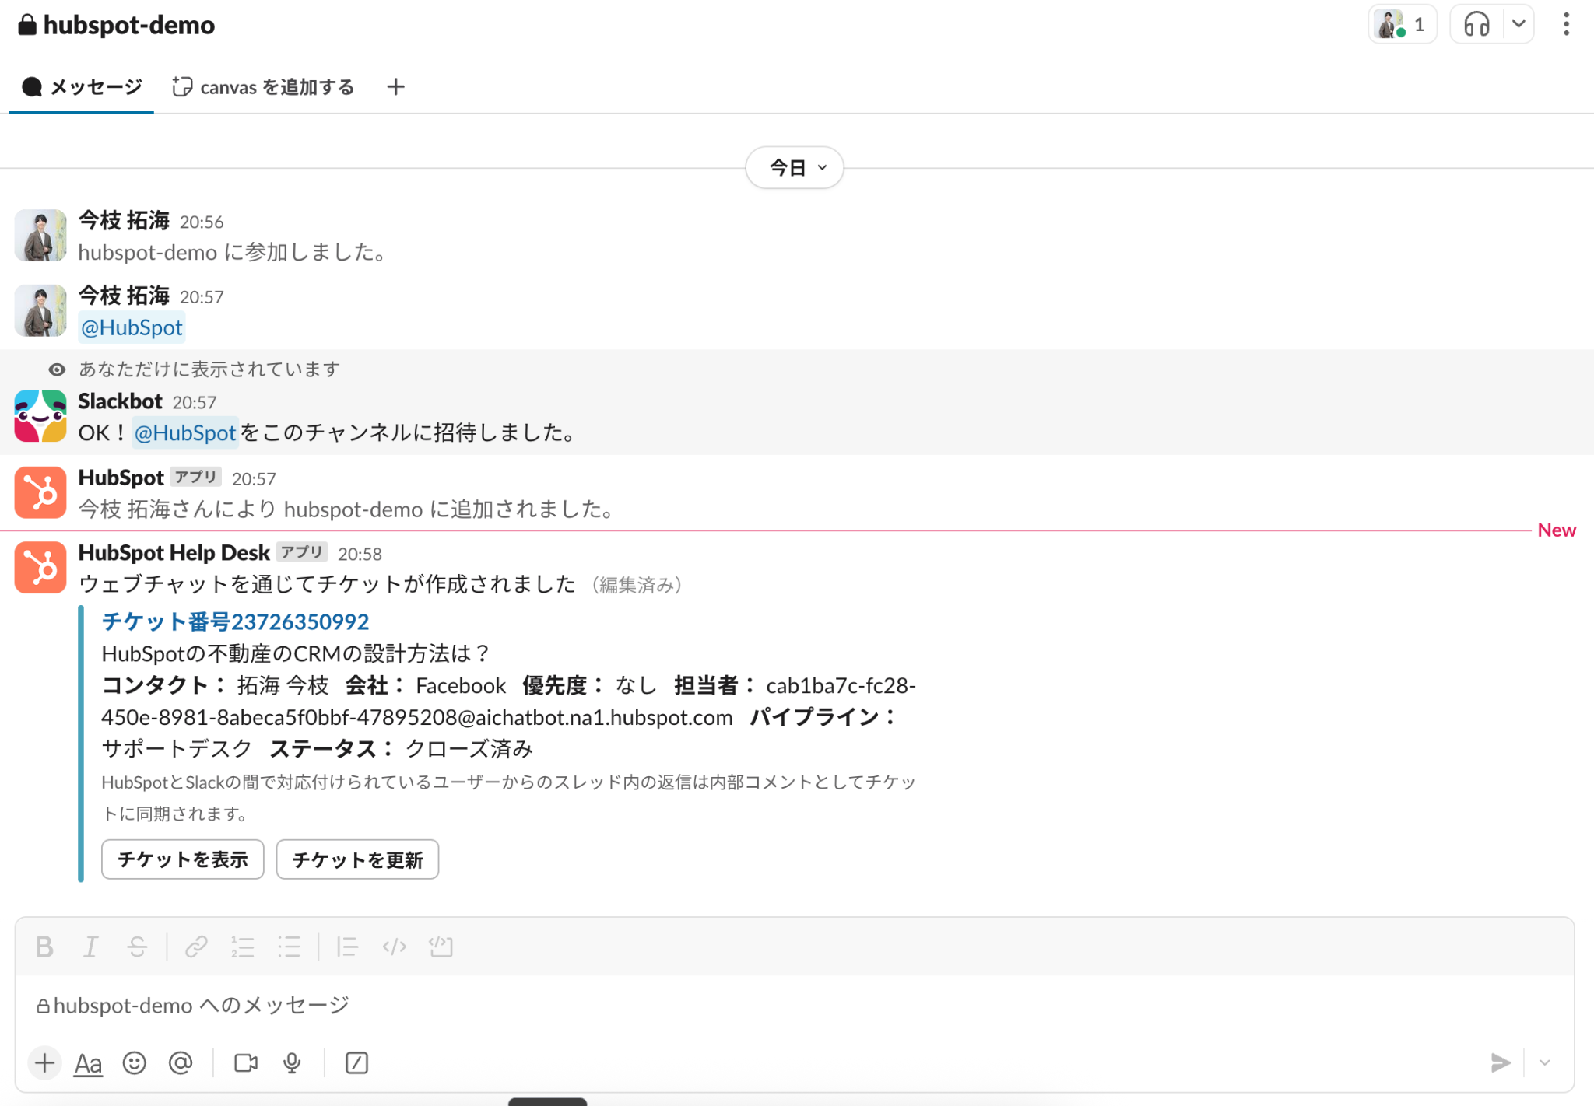
Task: Open the HubSpot app avatar at 20:57
Action: [40, 492]
